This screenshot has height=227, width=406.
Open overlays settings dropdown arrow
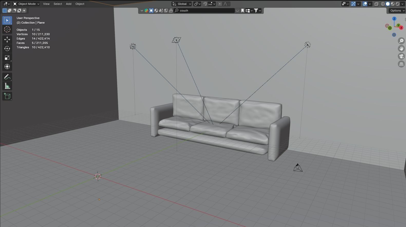tap(370, 4)
